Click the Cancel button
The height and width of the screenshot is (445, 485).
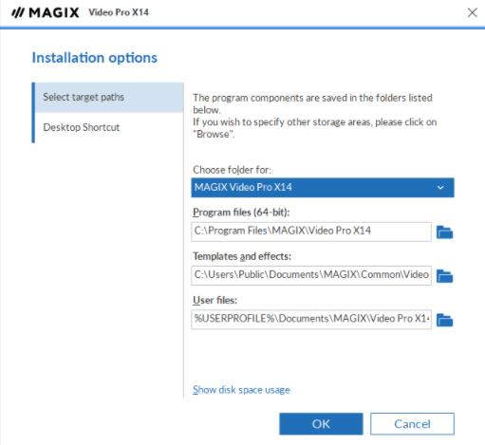(x=412, y=424)
